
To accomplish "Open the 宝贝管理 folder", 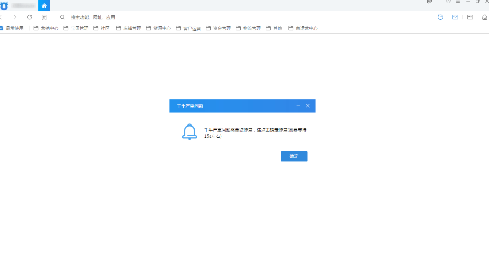I will coord(76,28).
